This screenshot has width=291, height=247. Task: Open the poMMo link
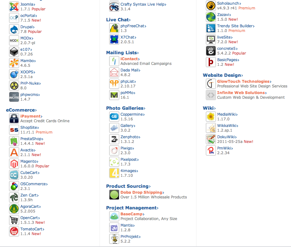(x=128, y=92)
